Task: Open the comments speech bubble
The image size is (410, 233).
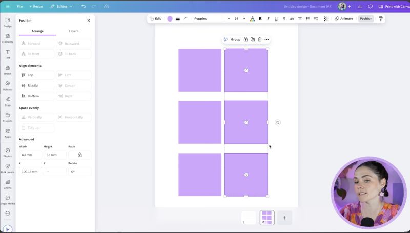Action: pyautogui.click(x=370, y=6)
